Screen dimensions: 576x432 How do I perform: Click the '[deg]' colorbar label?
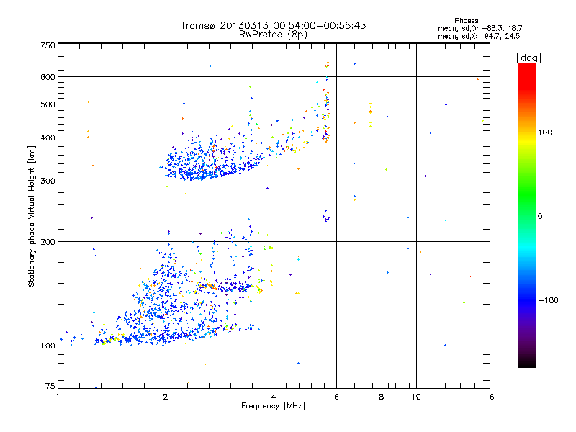point(528,58)
